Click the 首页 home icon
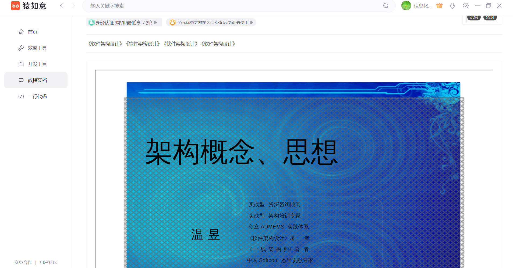Screen dimensions: 513x268 (21, 32)
